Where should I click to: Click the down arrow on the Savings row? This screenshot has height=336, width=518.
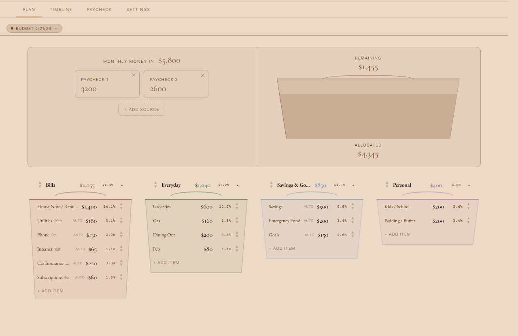pyautogui.click(x=352, y=208)
